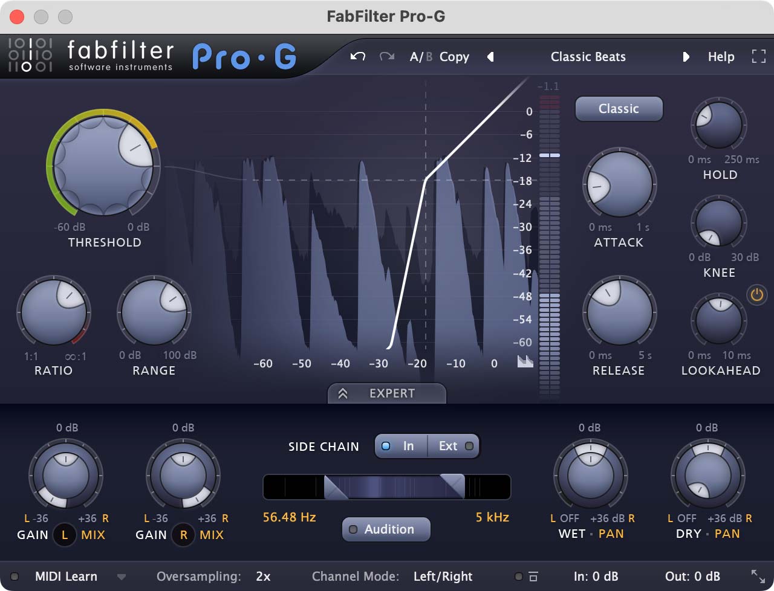
Task: Collapse the Expert panel
Action: click(387, 393)
